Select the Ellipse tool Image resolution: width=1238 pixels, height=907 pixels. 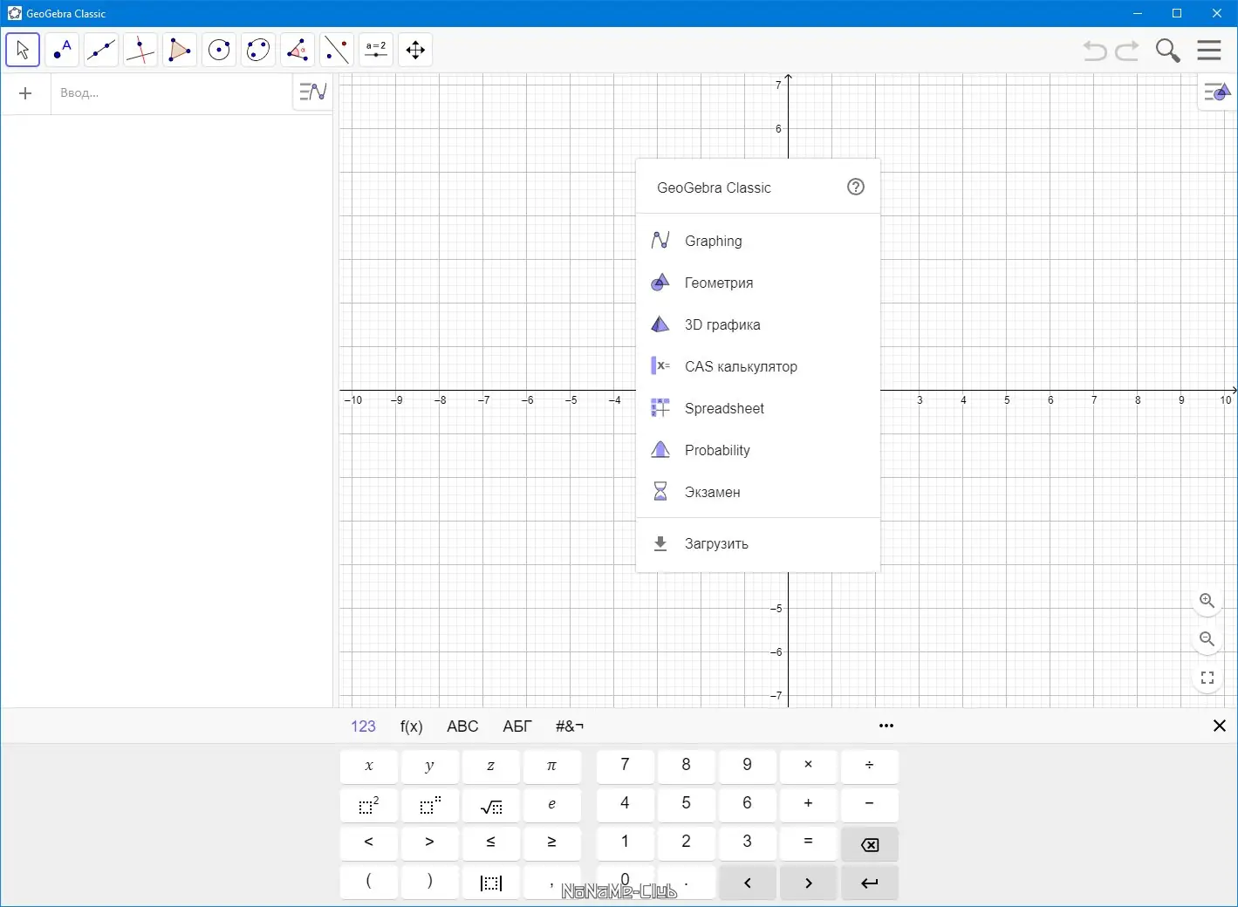[258, 50]
